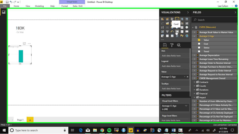Select the Slicer visual
239x134 pixels.
pos(163,36)
